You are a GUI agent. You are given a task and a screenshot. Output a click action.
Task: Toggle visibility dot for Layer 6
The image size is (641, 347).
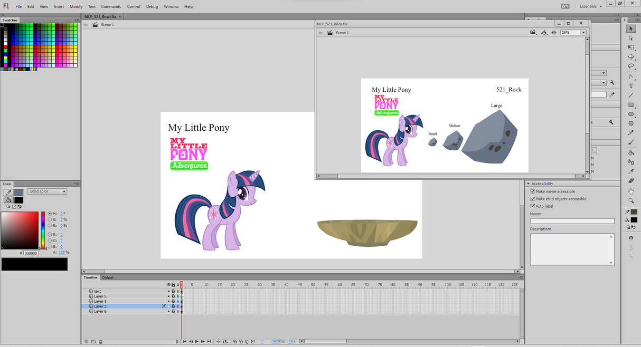[x=169, y=311]
